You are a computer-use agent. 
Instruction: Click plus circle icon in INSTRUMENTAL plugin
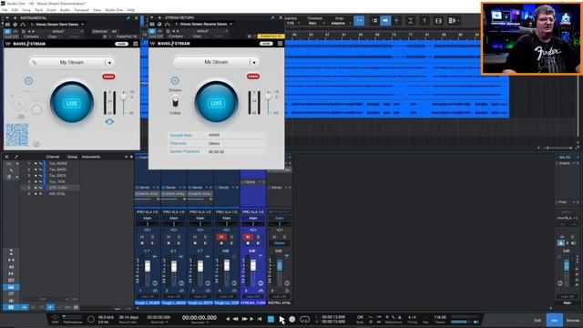coord(28,81)
